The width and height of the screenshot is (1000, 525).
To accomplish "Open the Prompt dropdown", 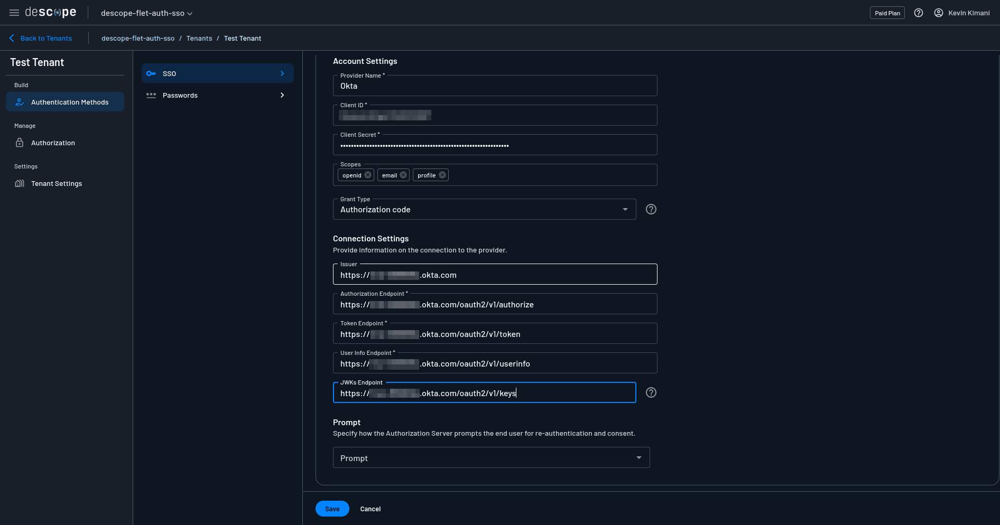I will (x=491, y=457).
